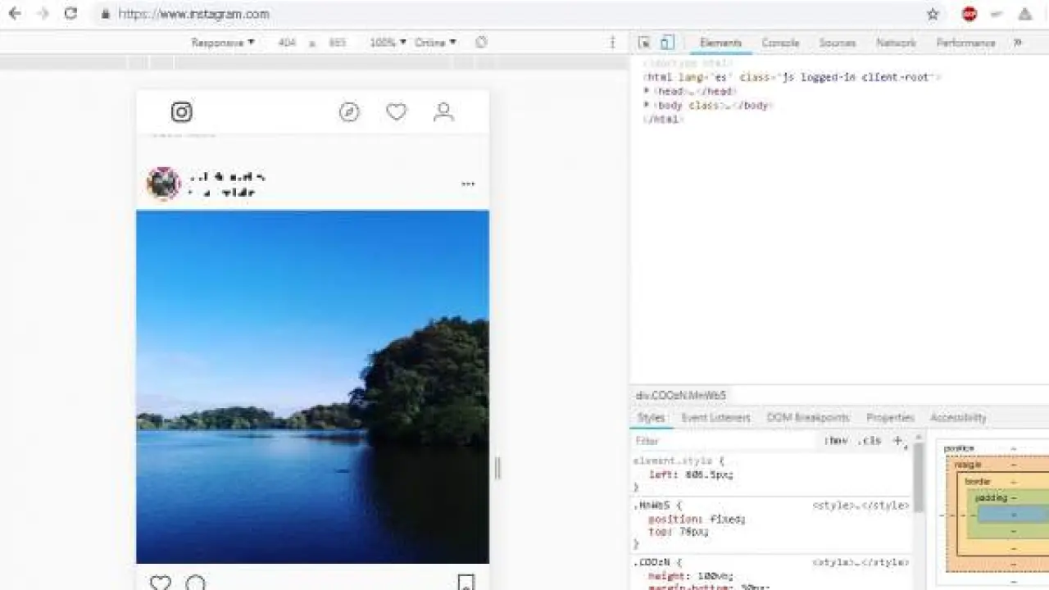This screenshot has height=590, width=1049.
Task: Toggle the device toolbar button
Action: pos(667,43)
